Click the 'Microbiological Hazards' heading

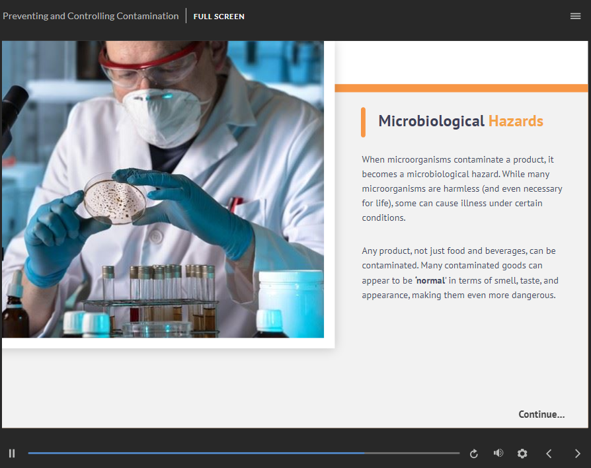click(461, 121)
